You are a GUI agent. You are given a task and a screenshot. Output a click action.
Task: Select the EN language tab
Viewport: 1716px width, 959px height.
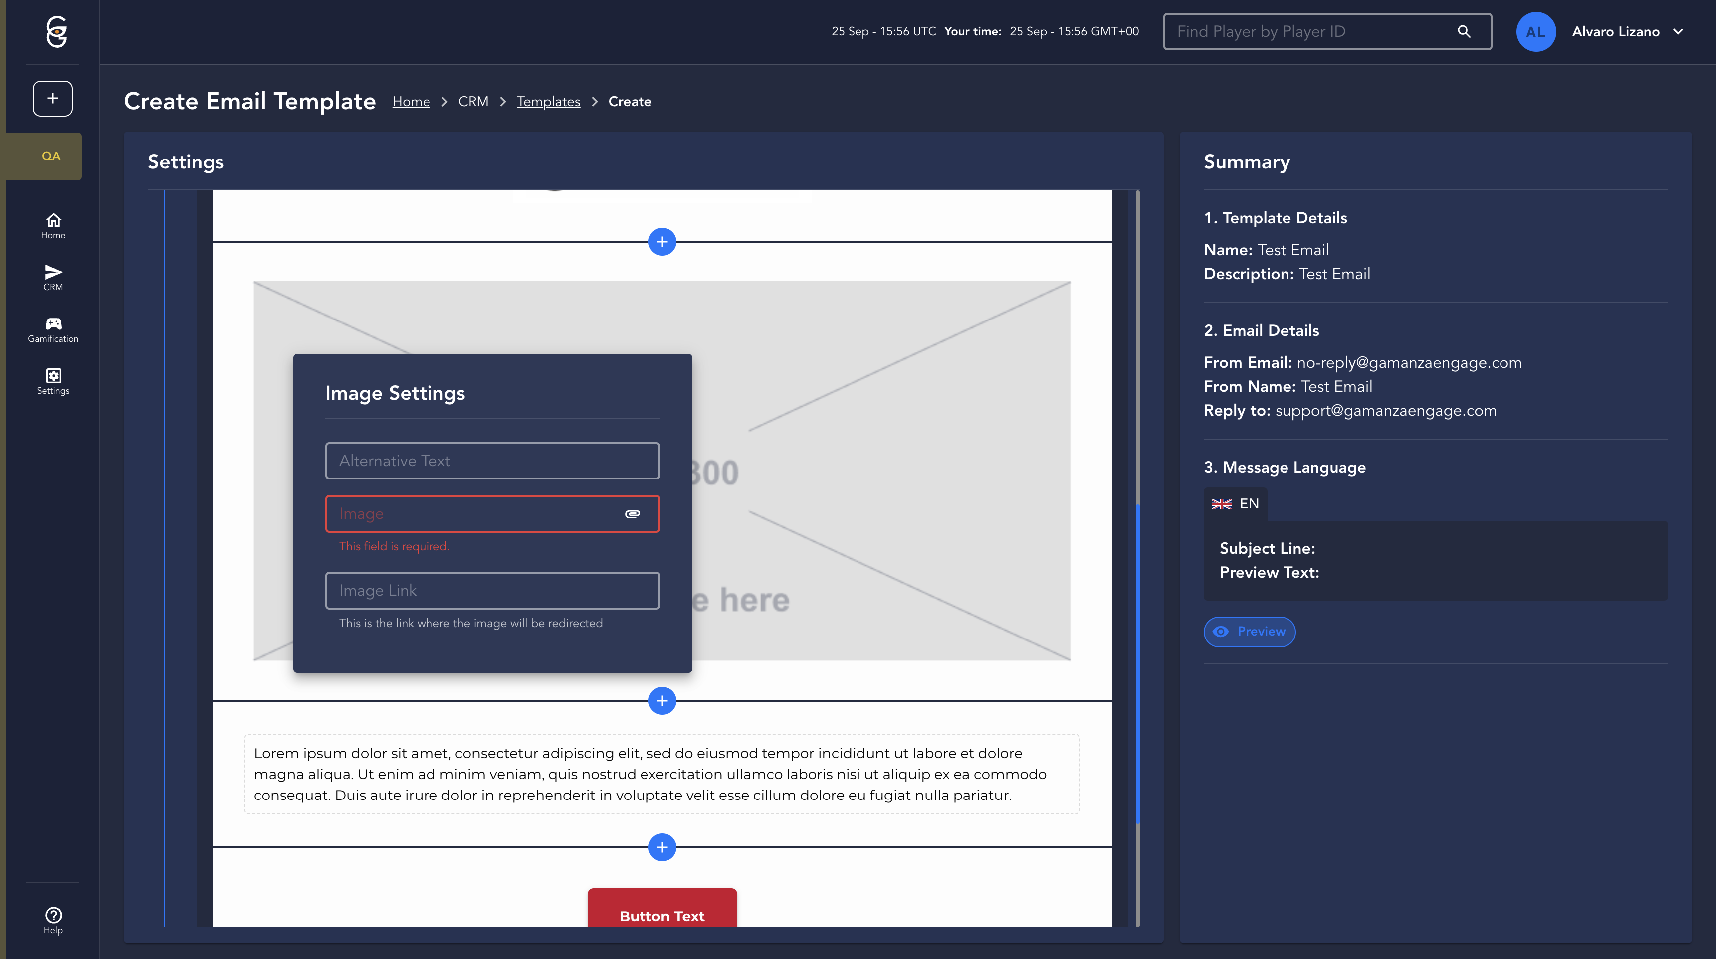(1235, 504)
